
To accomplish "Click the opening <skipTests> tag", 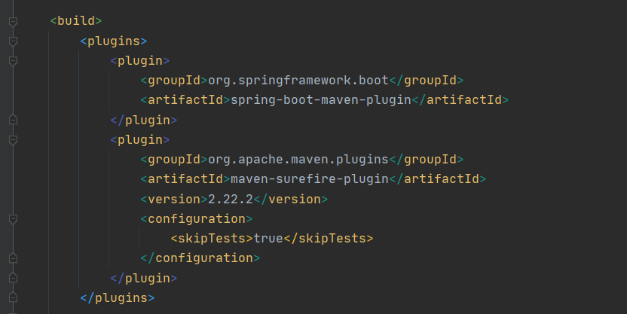I will click(x=212, y=239).
